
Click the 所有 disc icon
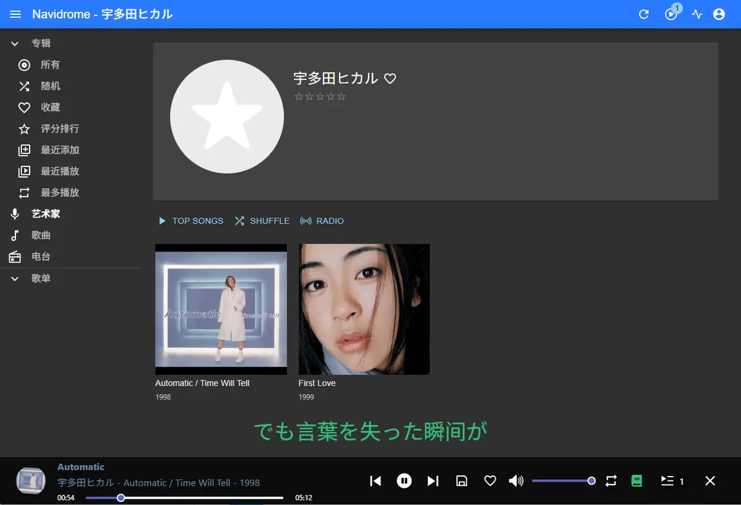[24, 65]
